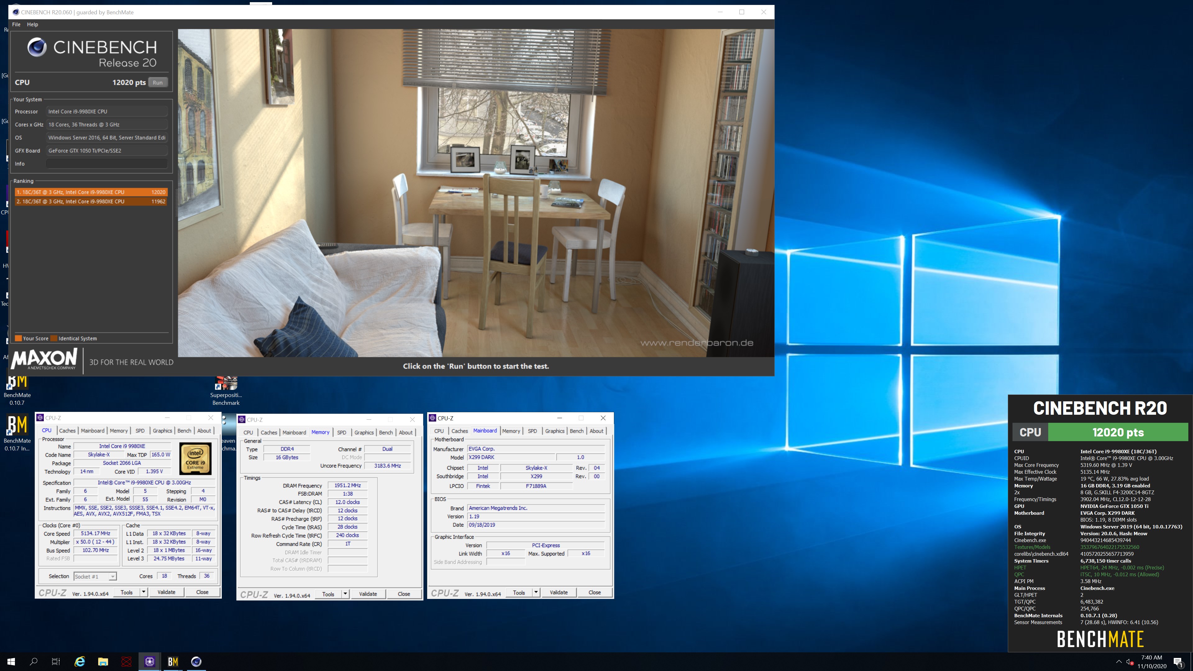The width and height of the screenshot is (1193, 671).
Task: Click the Cinebench window title icon
Action: 16,12
